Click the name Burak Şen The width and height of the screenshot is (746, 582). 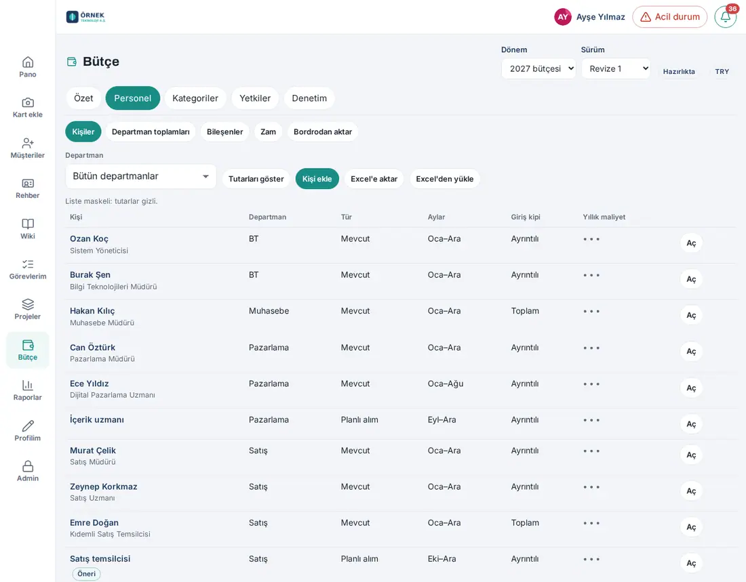tap(90, 275)
